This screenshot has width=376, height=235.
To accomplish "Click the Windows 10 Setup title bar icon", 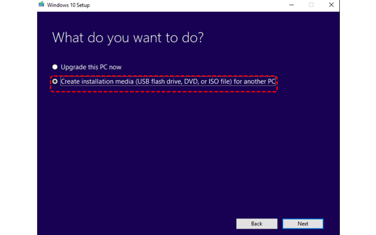I will click(x=42, y=5).
